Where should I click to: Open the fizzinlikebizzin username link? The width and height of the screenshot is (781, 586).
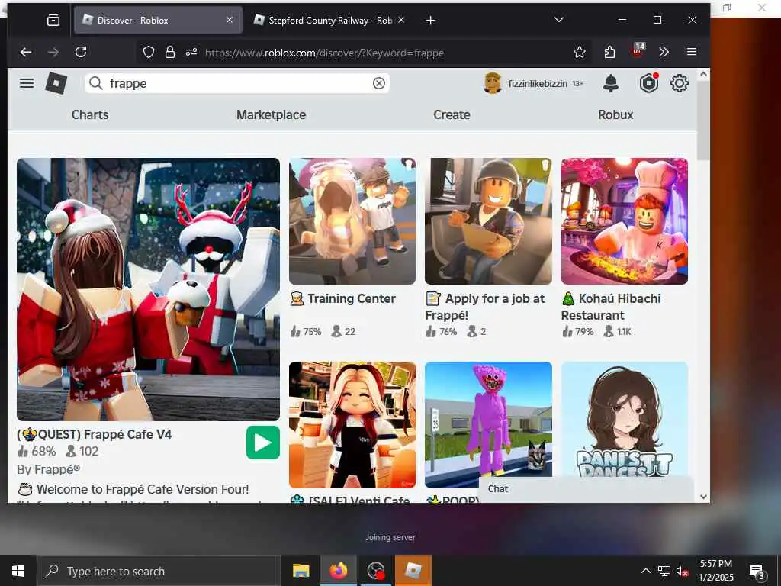(x=538, y=83)
